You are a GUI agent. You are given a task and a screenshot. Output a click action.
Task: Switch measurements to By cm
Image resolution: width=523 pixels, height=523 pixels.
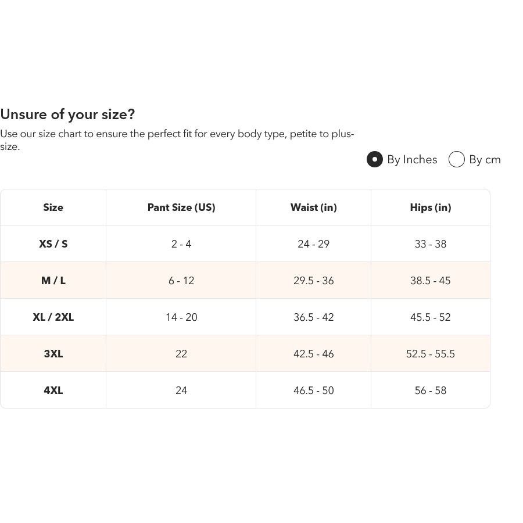coord(457,159)
